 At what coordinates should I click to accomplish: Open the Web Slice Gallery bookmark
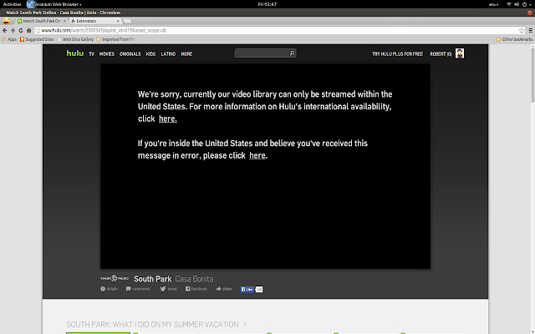pyautogui.click(x=75, y=39)
